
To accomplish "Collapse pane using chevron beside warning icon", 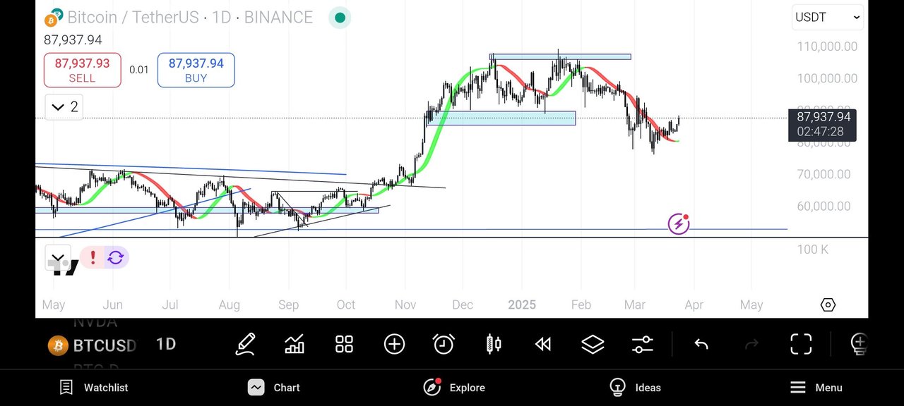I will pyautogui.click(x=57, y=257).
